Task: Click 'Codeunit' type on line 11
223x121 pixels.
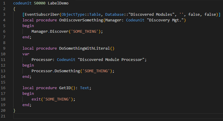Action: tap(66, 59)
